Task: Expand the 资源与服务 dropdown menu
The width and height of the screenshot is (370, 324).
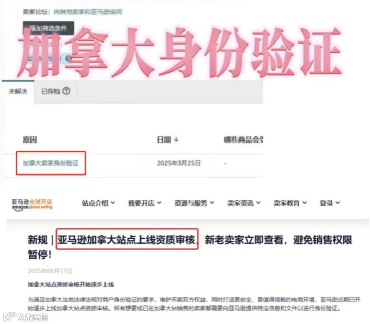Action: click(x=194, y=203)
